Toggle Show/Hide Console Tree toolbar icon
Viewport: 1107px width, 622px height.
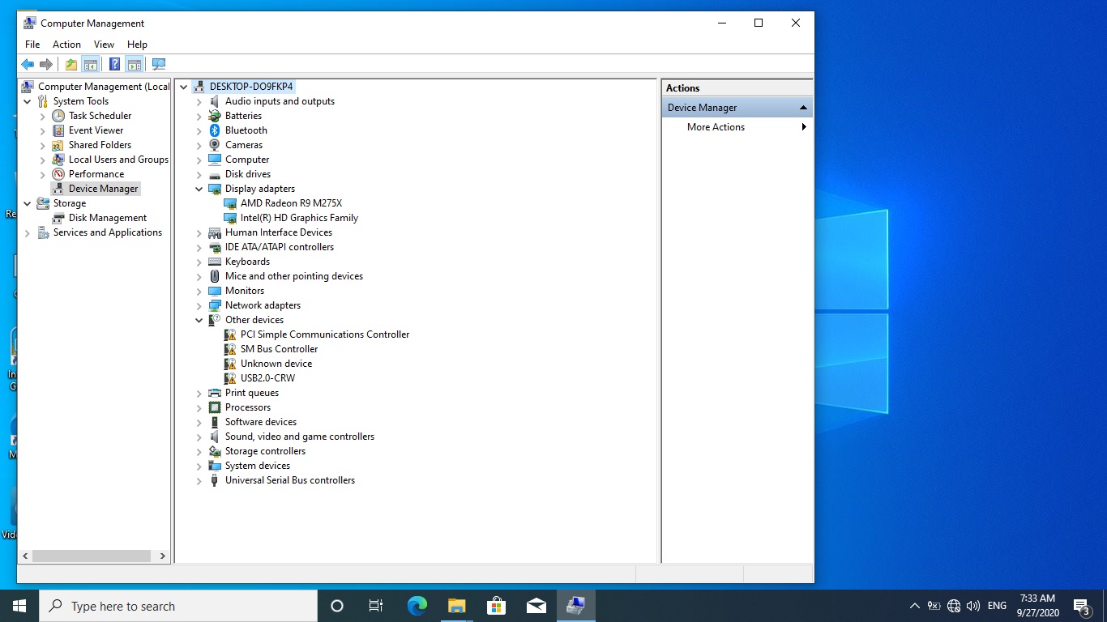click(91, 65)
